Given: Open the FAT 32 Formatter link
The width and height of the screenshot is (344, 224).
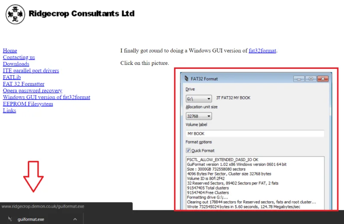Looking at the screenshot, I should tap(24, 84).
